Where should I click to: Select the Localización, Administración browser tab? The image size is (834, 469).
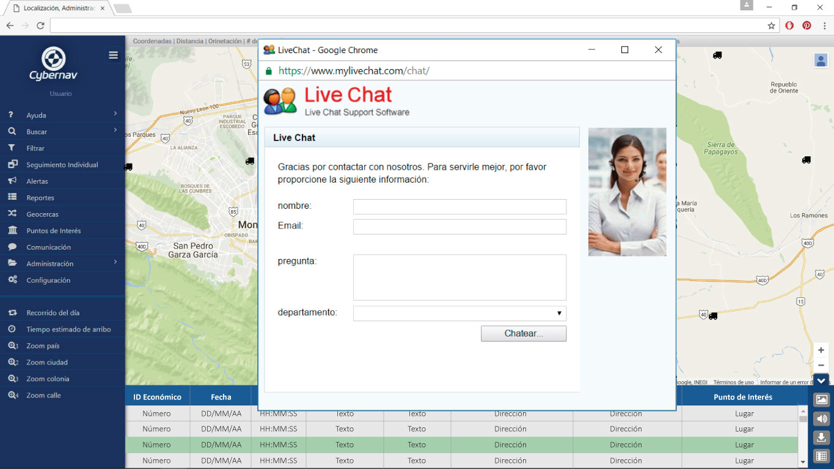60,9
